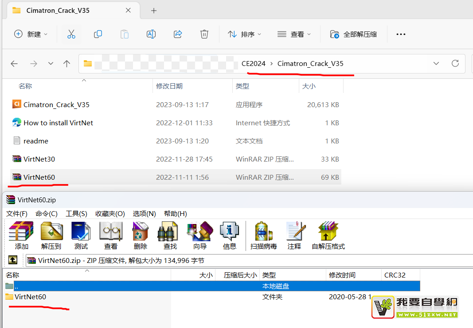The width and height of the screenshot is (473, 328).
Task: Open the 排序 (Sort) dropdown menu
Action: coord(245,34)
